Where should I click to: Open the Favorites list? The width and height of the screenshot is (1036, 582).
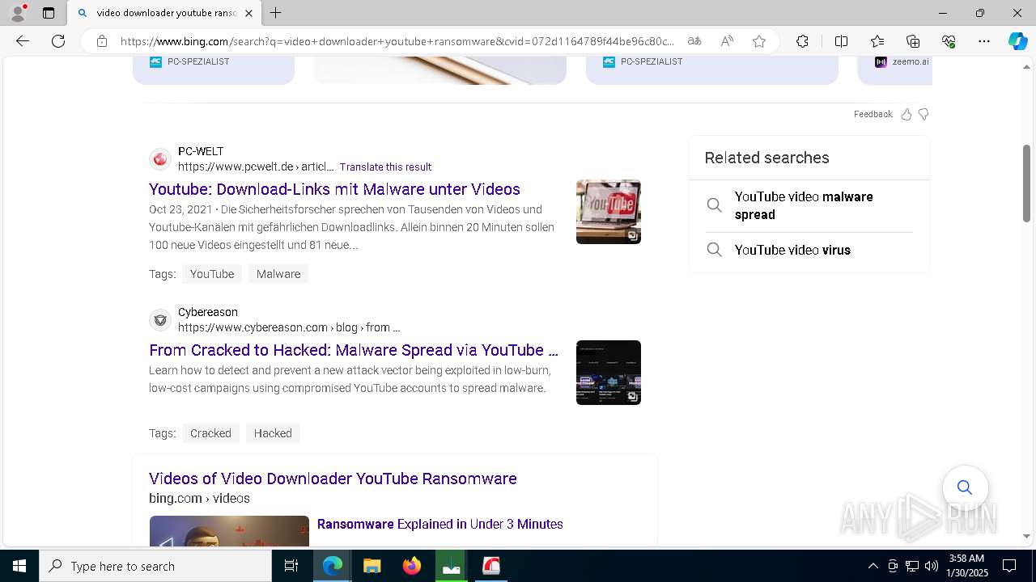[877, 41]
